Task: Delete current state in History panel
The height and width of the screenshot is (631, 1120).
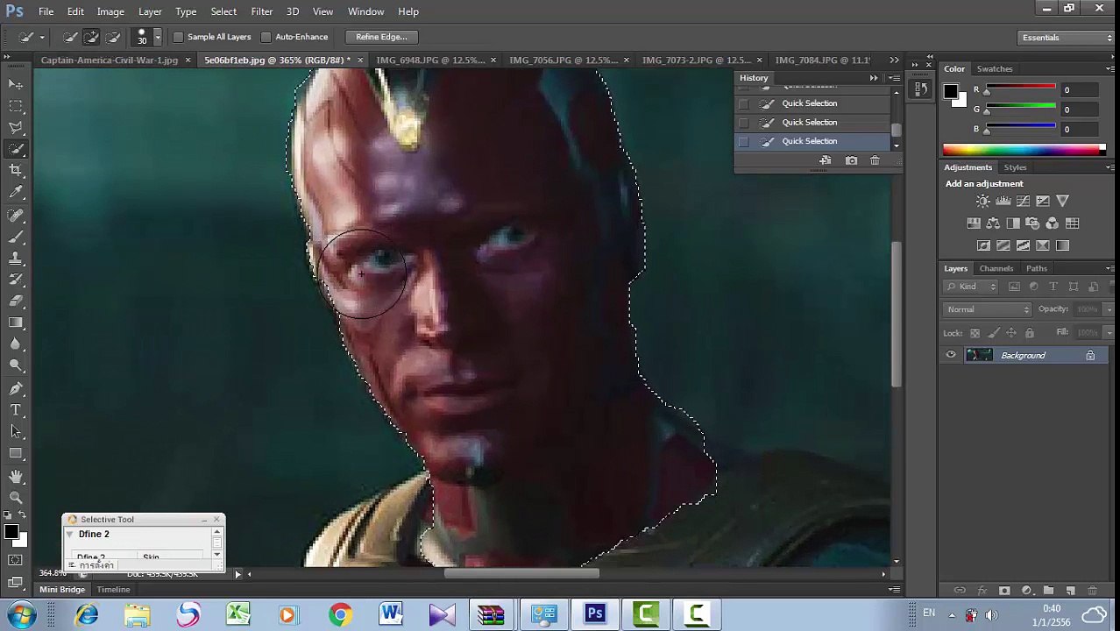Action: [875, 160]
